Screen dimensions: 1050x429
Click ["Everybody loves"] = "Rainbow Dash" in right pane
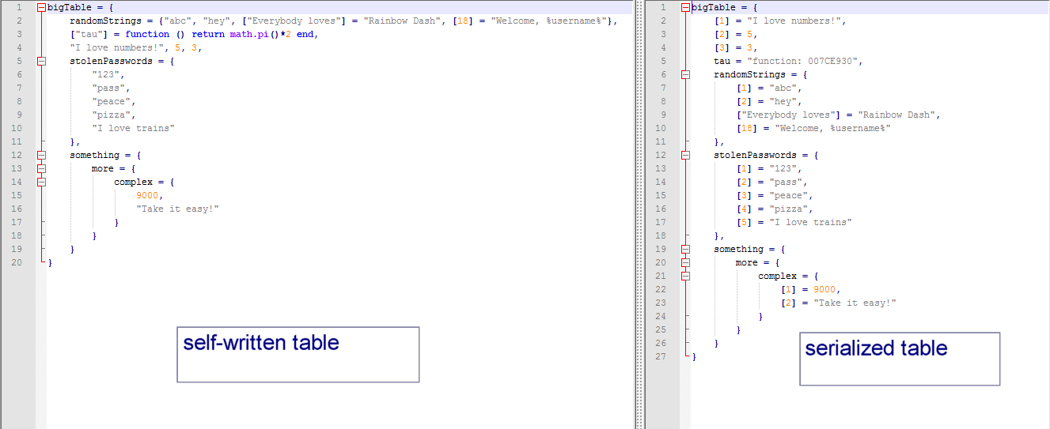point(838,115)
